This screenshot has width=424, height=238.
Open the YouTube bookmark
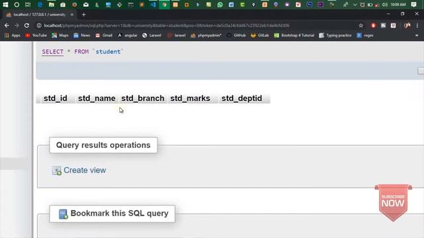[36, 35]
